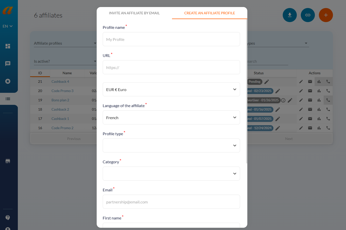
Task: Open the EUR € Euro currency dropdown
Action: point(171,90)
